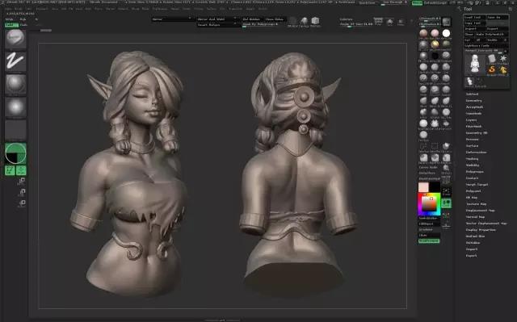Expand the UV Map subpalette
The height and width of the screenshot is (322, 517).
(472, 198)
